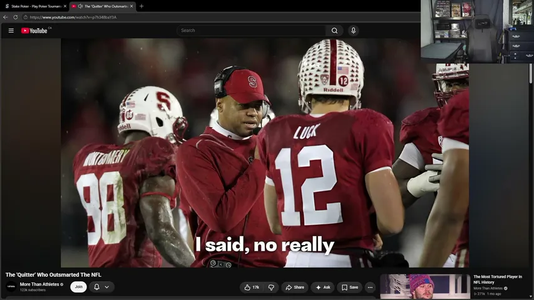
Task: Select the youtube.com URL address bar
Action: tap(73, 17)
